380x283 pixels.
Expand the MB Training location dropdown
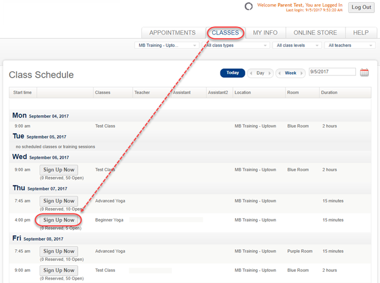coord(167,45)
